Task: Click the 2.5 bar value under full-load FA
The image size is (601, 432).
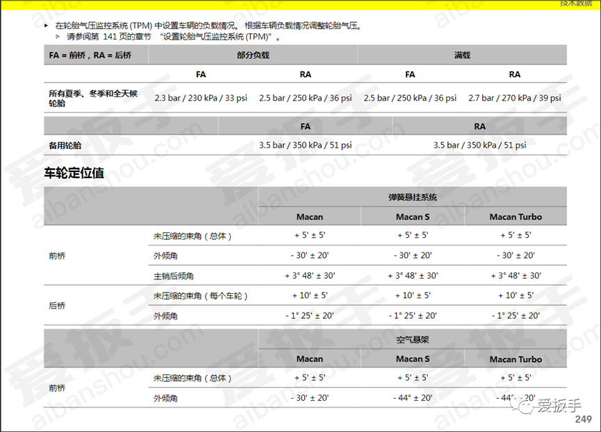Action: point(410,98)
